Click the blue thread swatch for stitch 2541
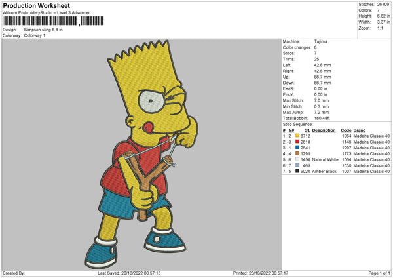Image resolution: width=393 pixels, height=278 pixels. [x=297, y=148]
